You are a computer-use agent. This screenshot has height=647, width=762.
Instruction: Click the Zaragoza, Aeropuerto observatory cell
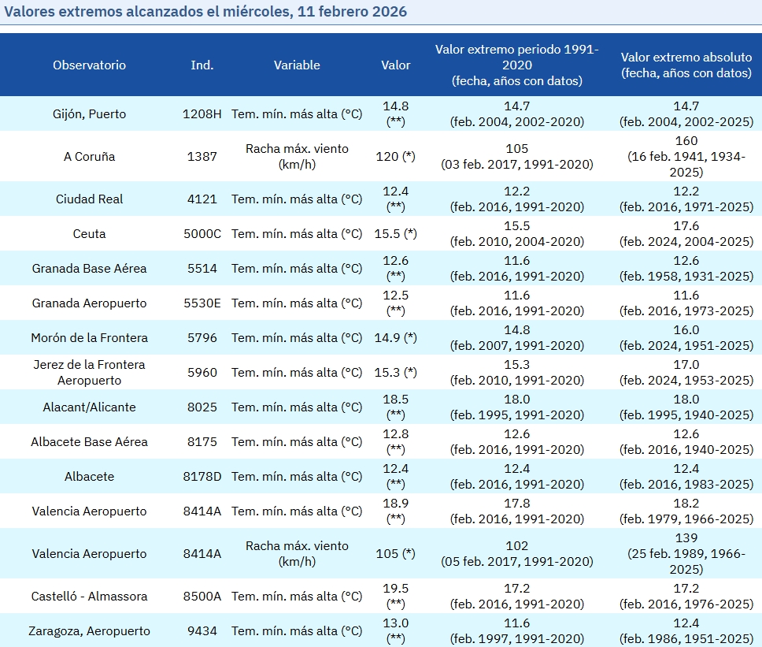(89, 631)
